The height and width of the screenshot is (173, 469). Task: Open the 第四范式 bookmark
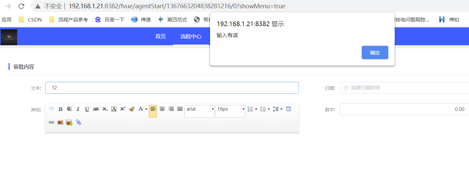[x=172, y=19]
